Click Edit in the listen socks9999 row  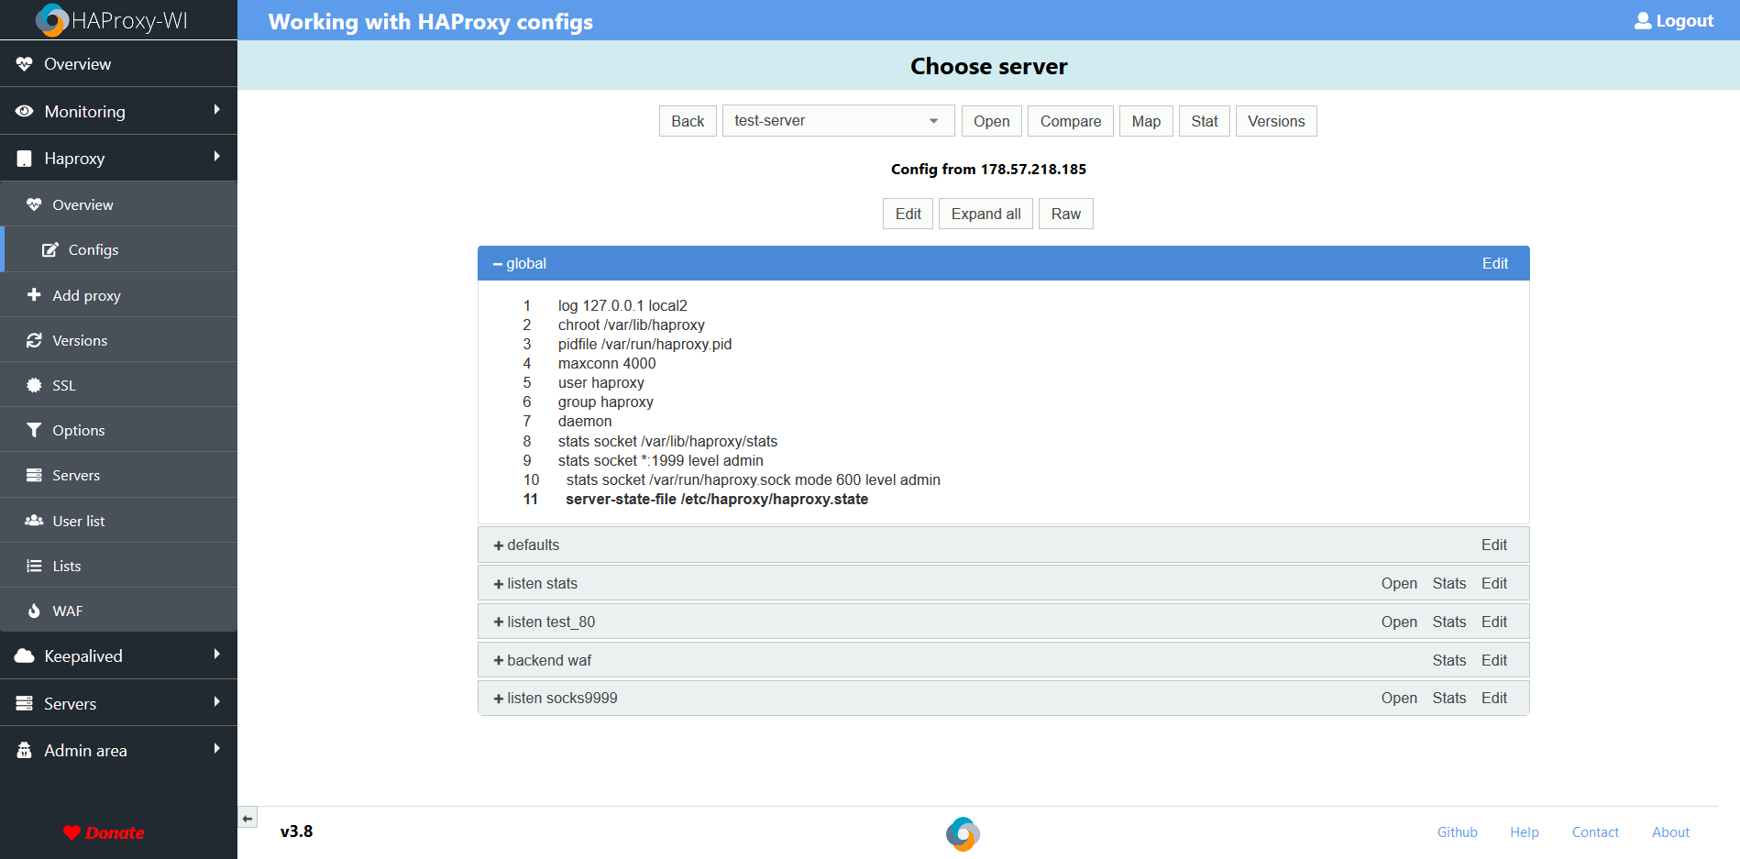[x=1494, y=698]
